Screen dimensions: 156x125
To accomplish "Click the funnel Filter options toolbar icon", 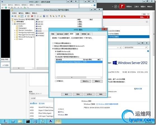I will [x=59, y=16].
